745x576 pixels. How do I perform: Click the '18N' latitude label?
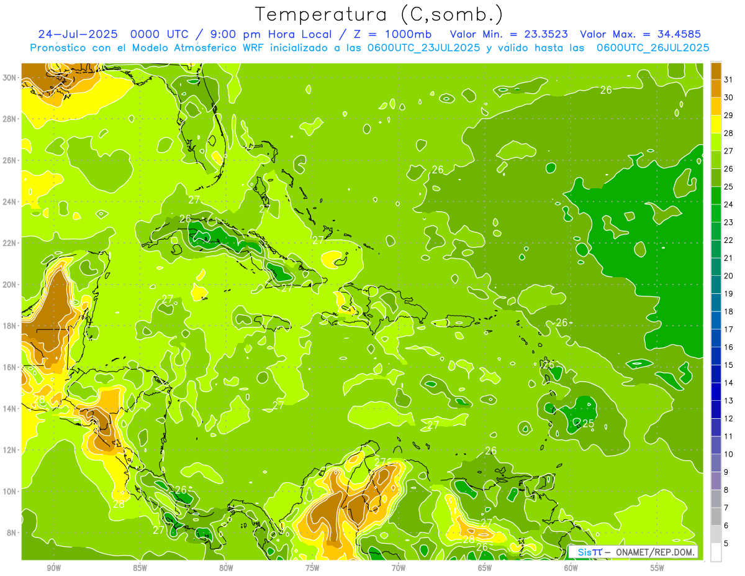coord(9,326)
